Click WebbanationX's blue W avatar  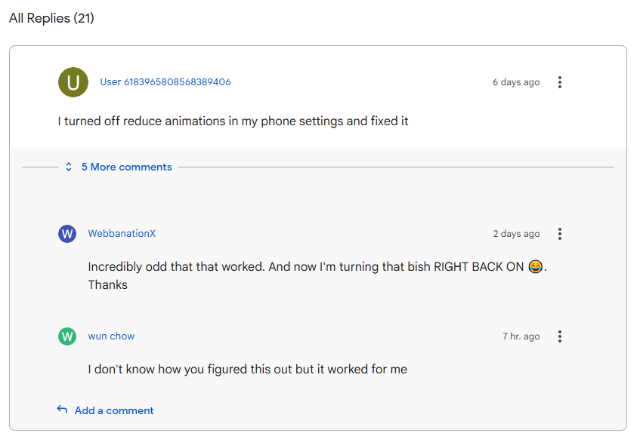coord(67,234)
